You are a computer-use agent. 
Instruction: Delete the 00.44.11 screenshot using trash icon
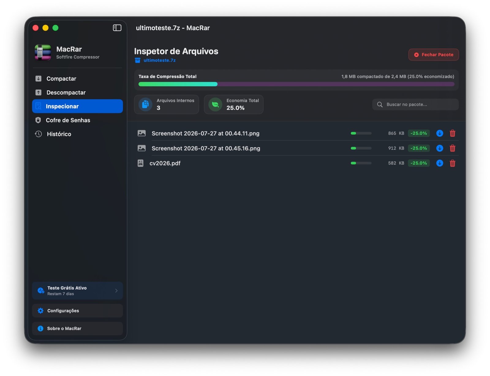[452, 133]
